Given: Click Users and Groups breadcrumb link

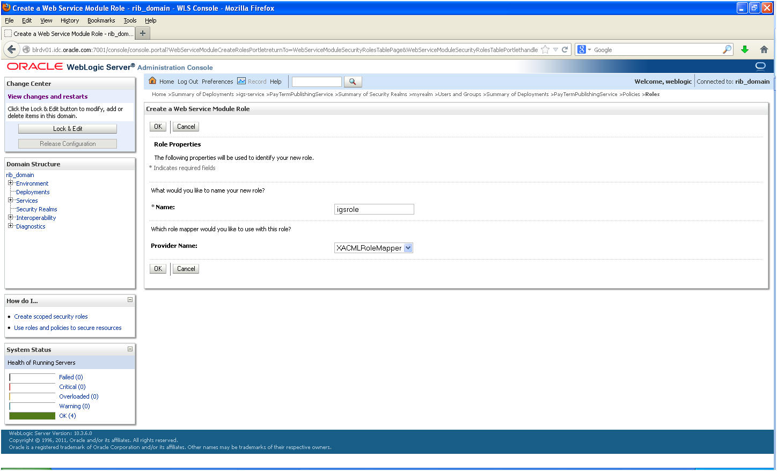Looking at the screenshot, I should tap(459, 94).
